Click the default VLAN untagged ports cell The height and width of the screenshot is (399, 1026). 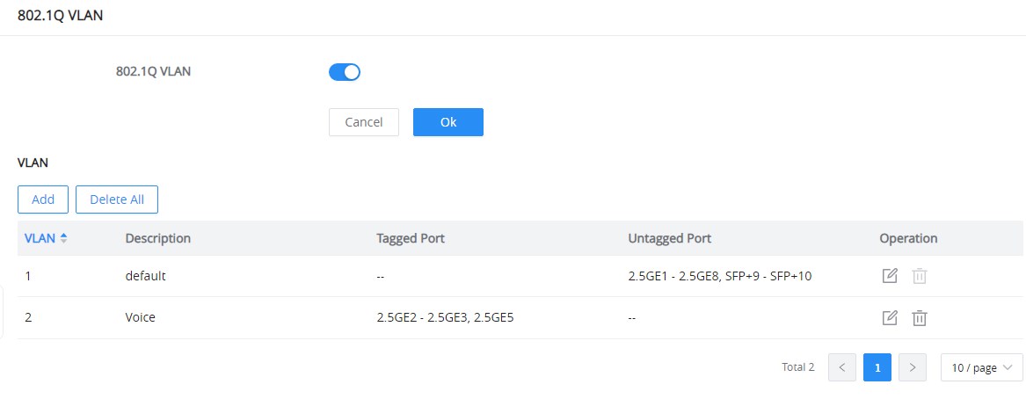click(720, 276)
